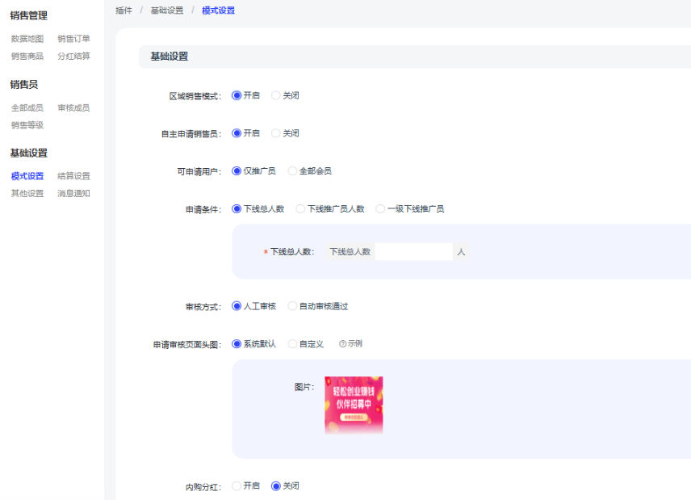This screenshot has width=691, height=500.
Task: Enable 内购分红 by selecting 开启
Action: click(237, 486)
